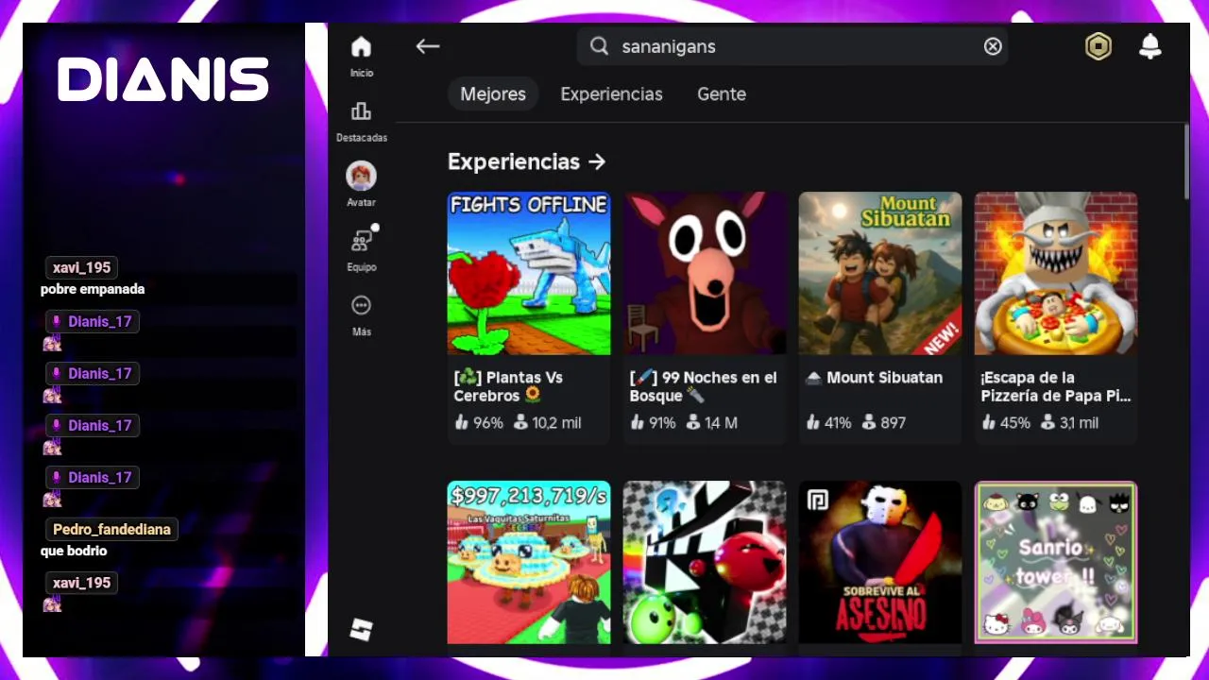Viewport: 1209px width, 680px height.
Task: Open the Equipo party icon
Action: 362,240
